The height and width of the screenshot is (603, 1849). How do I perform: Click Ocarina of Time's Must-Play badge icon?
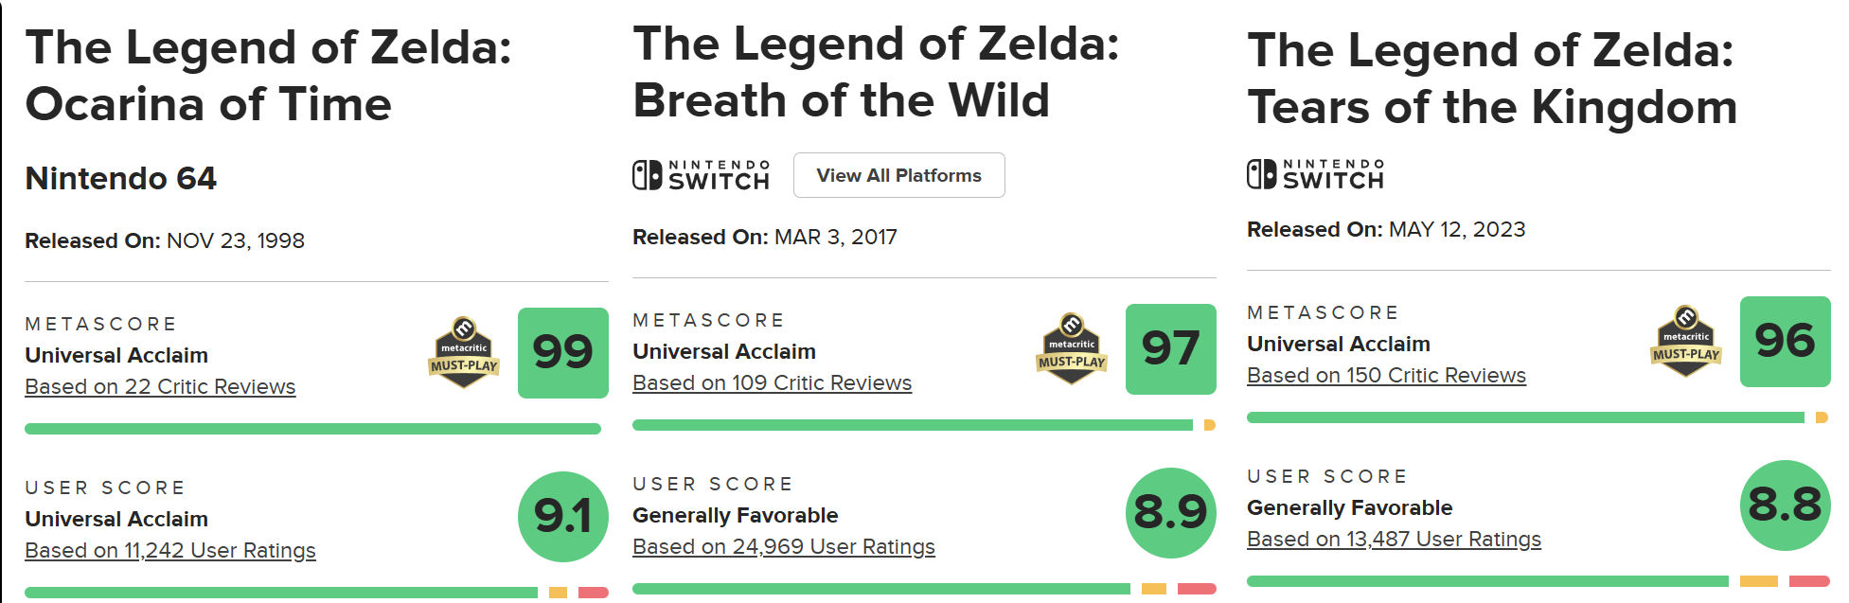pos(464,353)
